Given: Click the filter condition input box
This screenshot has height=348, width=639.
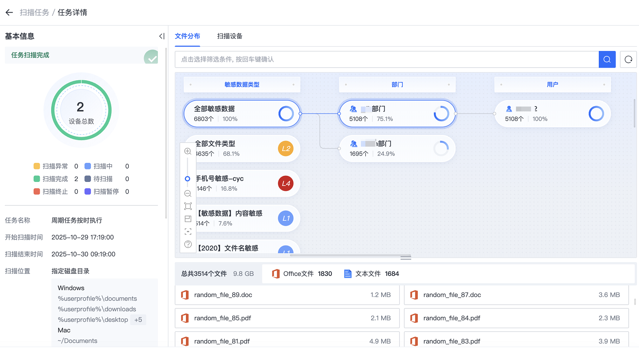Looking at the screenshot, I should pos(386,60).
